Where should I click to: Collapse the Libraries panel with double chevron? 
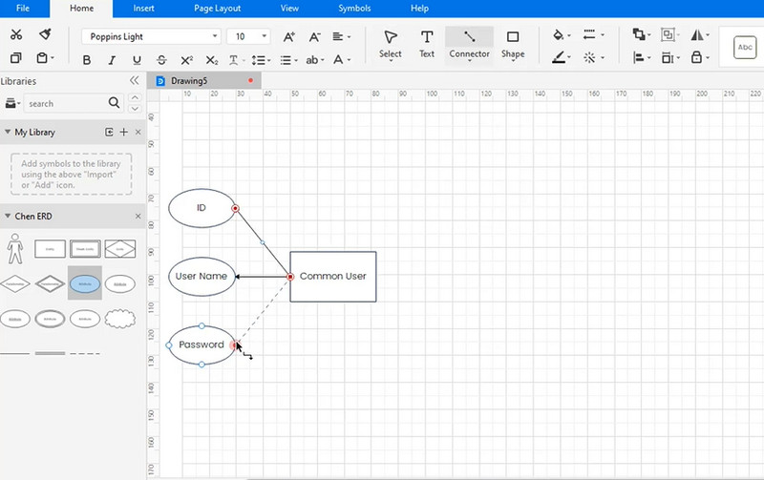tap(135, 81)
